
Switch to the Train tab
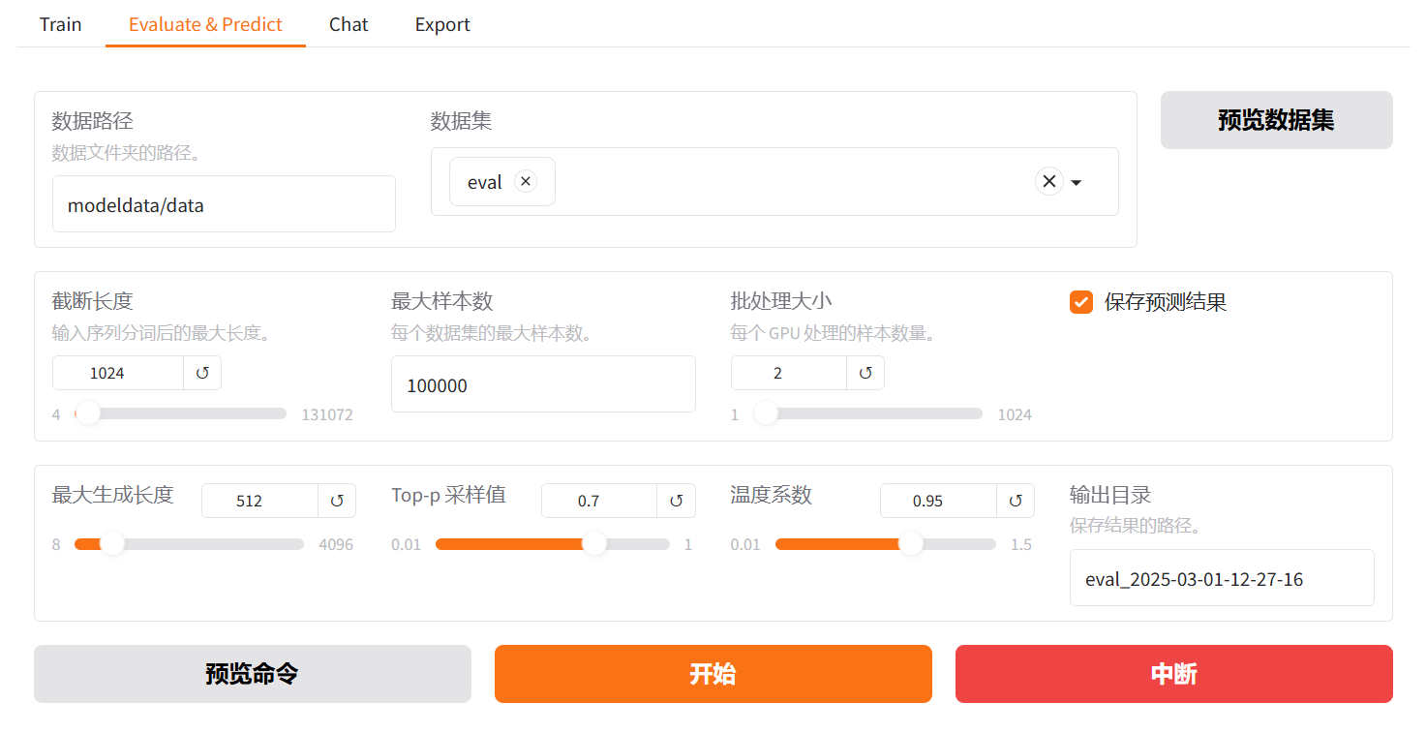[60, 24]
